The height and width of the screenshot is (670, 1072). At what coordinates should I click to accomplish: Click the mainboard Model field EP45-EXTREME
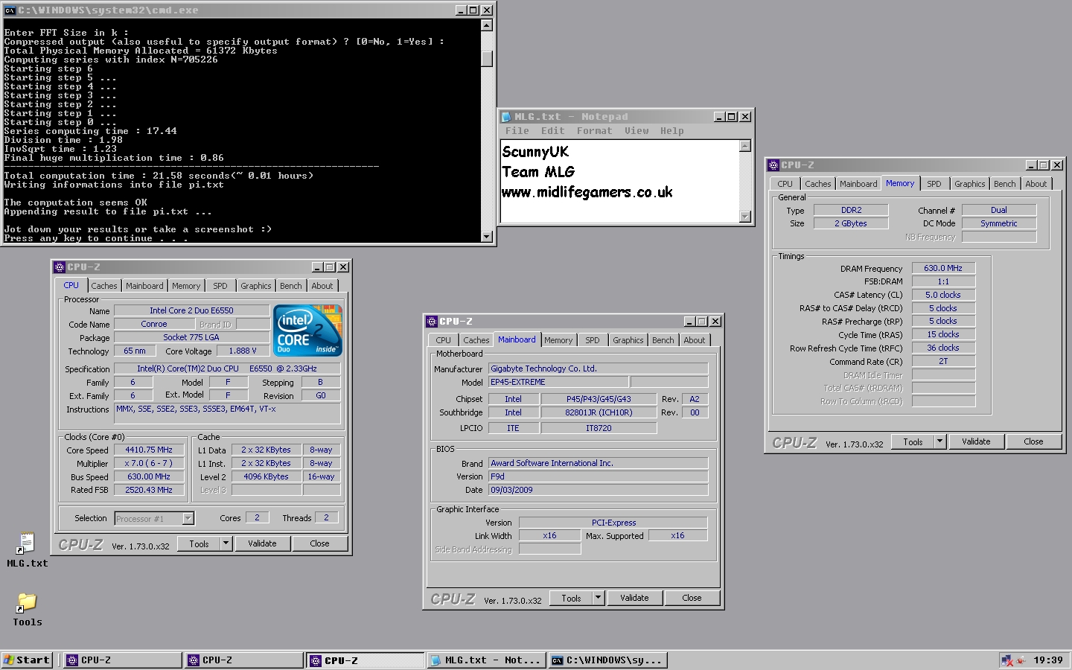click(558, 382)
